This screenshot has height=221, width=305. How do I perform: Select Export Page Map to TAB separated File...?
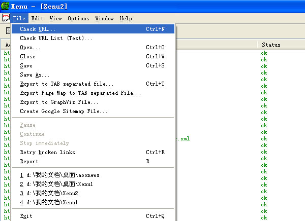(x=93, y=93)
